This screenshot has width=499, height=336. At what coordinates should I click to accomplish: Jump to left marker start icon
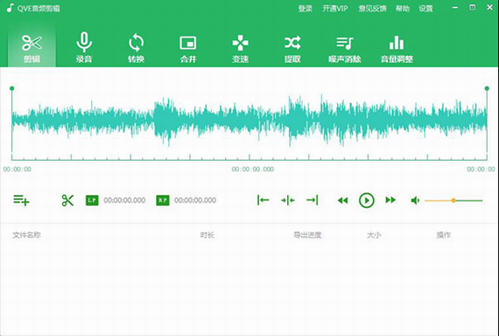pos(264,200)
